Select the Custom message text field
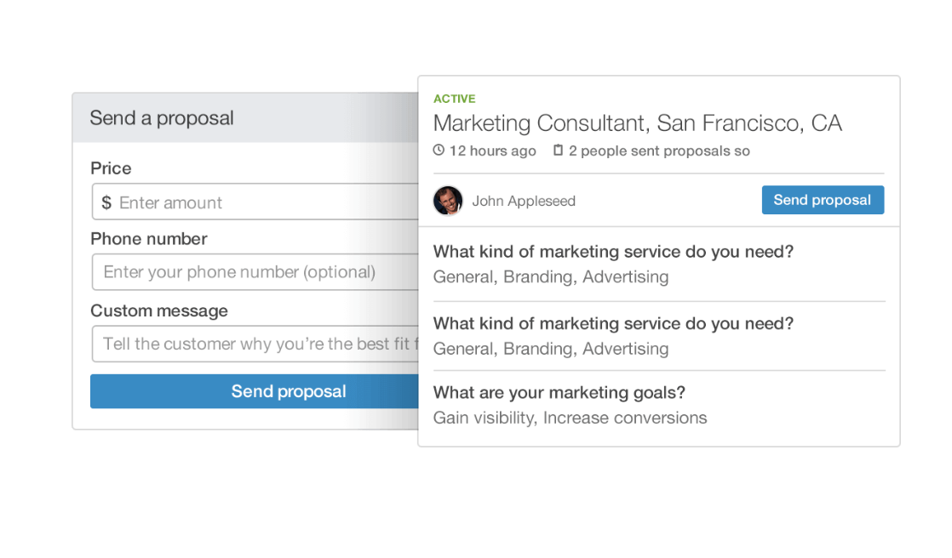Image resolution: width=952 pixels, height=558 pixels. [x=255, y=344]
